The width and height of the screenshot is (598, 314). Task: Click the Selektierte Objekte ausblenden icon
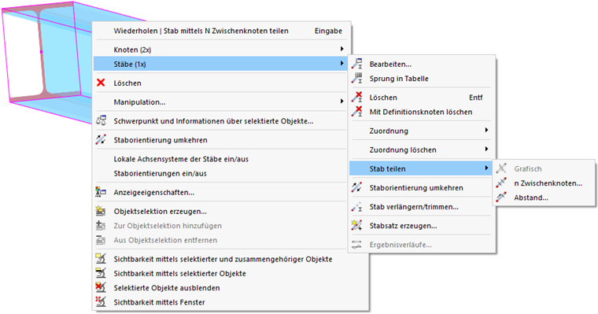(x=101, y=288)
